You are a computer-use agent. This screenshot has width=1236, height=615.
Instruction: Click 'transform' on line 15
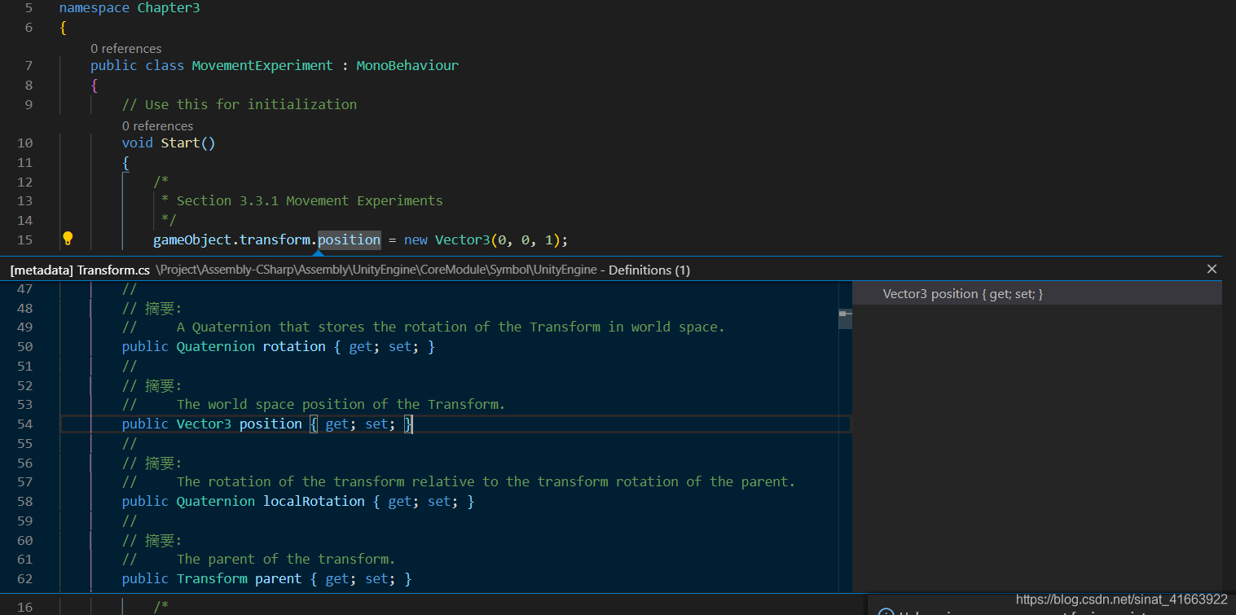(x=275, y=239)
